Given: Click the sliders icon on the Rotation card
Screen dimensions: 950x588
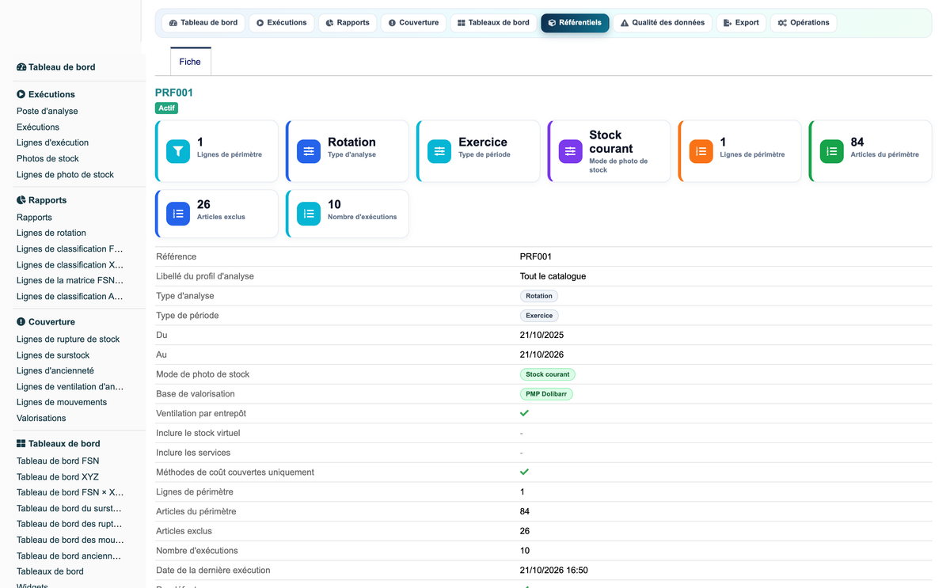Looking at the screenshot, I should [309, 151].
